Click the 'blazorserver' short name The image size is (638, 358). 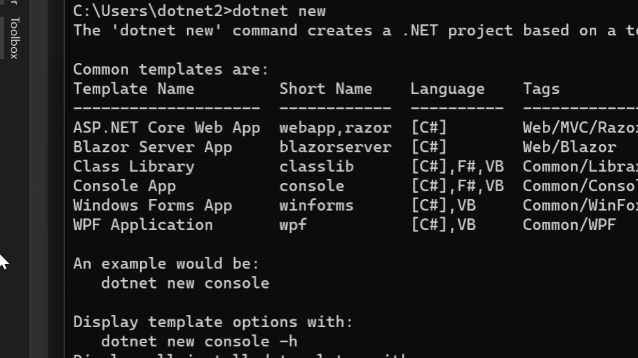[x=335, y=147]
